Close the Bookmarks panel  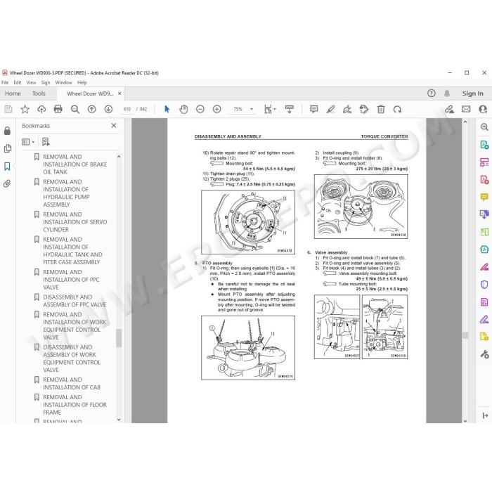point(114,126)
